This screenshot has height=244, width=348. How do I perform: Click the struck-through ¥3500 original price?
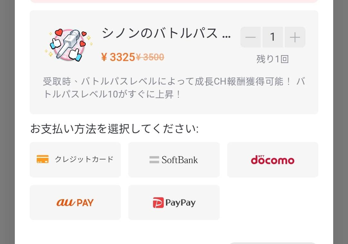(150, 57)
